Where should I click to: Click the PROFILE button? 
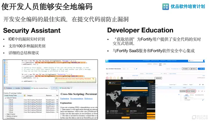tap(193, 69)
